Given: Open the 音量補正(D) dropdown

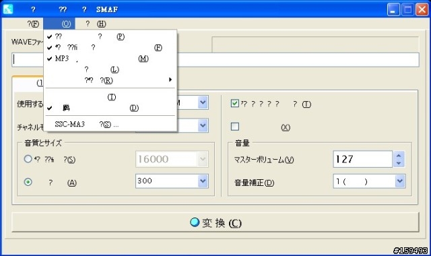Looking at the screenshot, I should click(x=399, y=181).
